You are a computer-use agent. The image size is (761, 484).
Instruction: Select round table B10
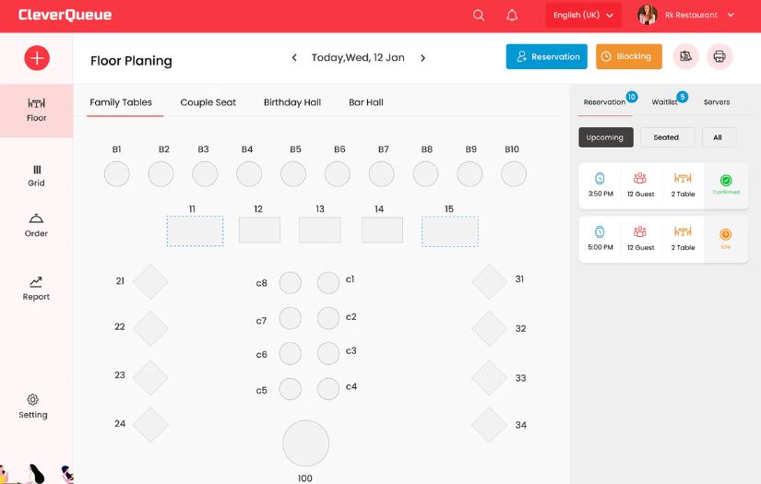[x=514, y=174]
